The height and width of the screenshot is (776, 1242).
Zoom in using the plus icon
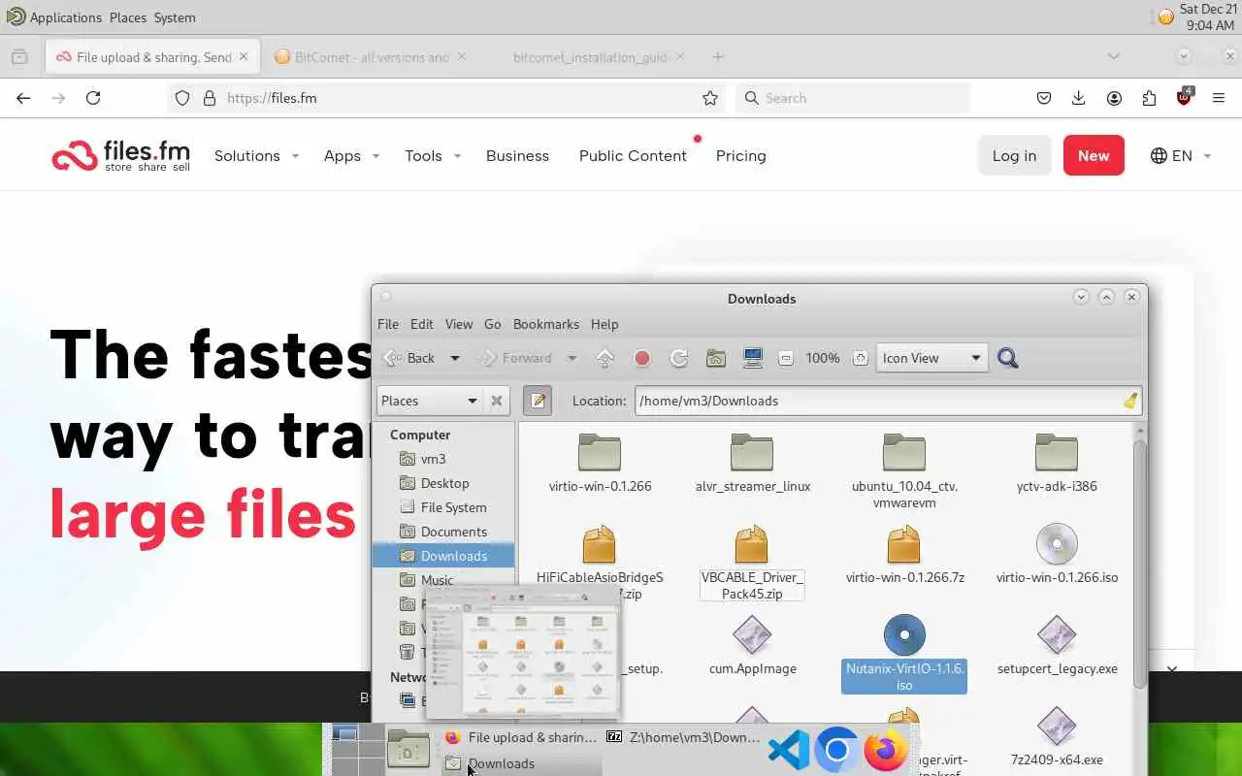tap(860, 358)
